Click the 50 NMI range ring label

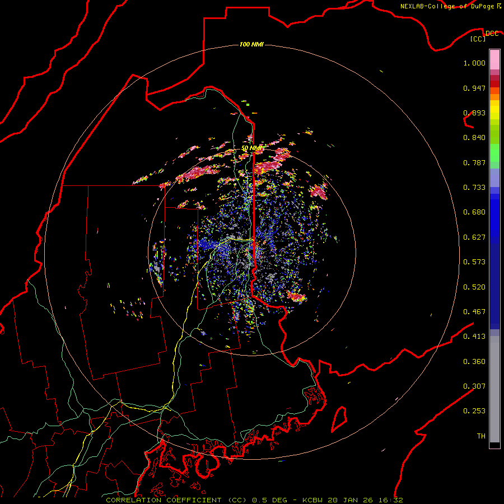(252, 148)
